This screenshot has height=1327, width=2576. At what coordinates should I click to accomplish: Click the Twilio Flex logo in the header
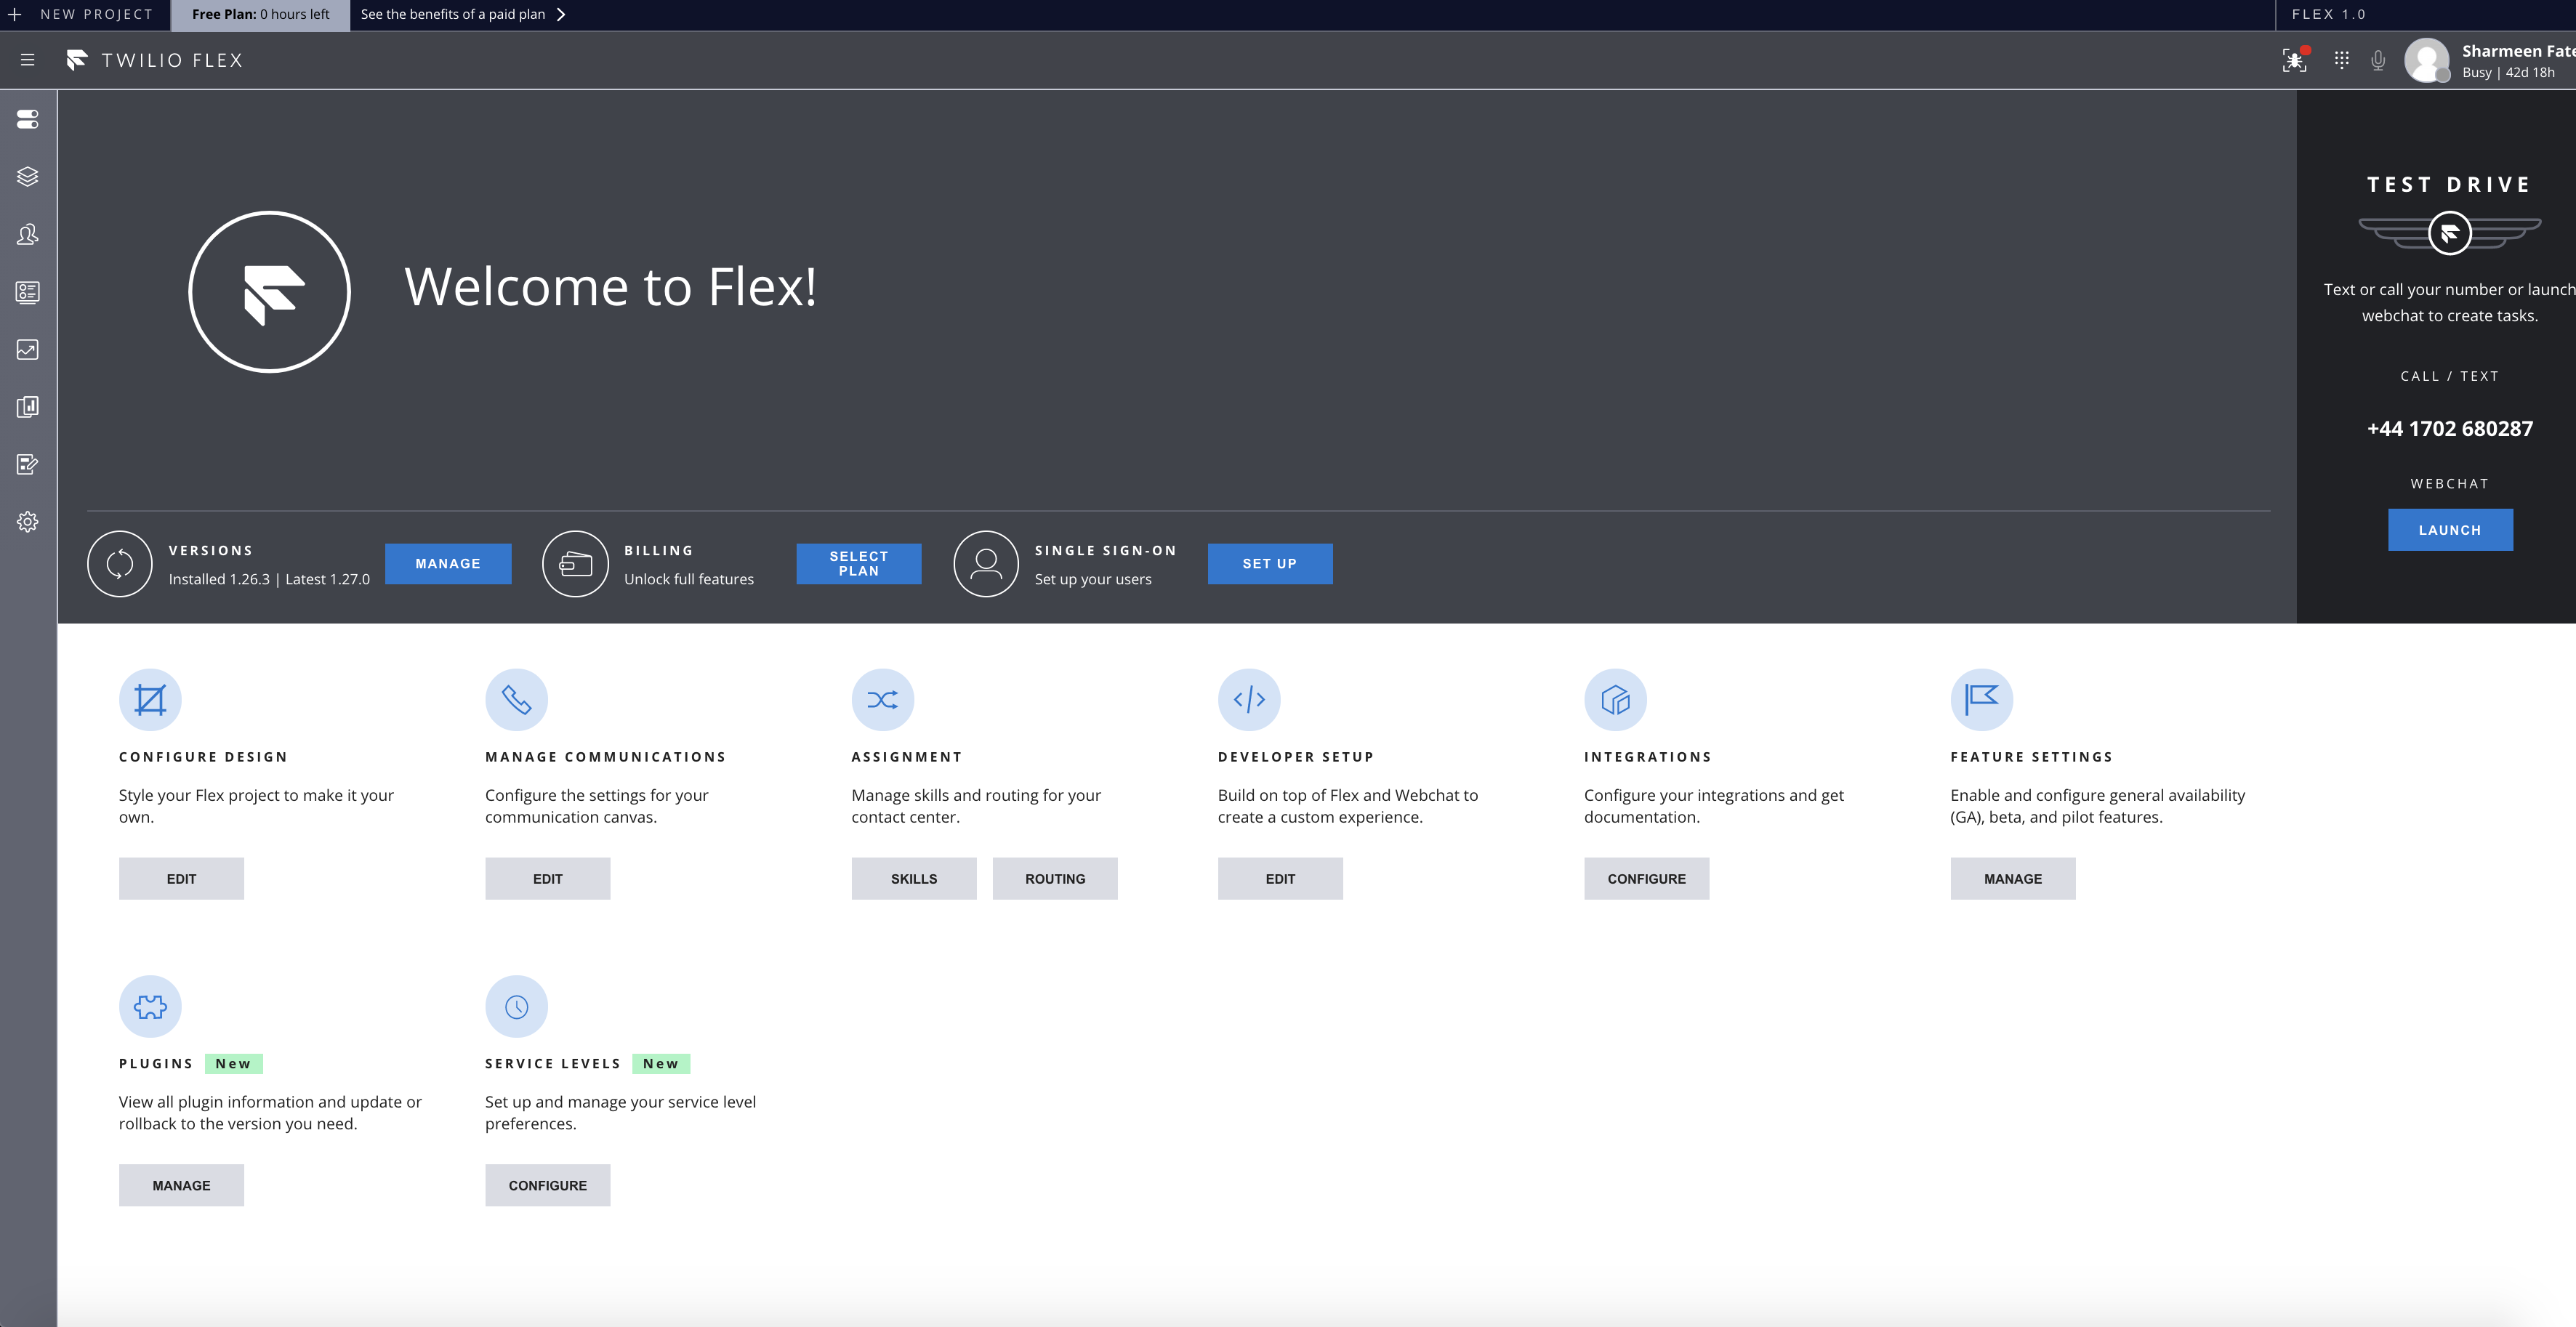coord(155,60)
